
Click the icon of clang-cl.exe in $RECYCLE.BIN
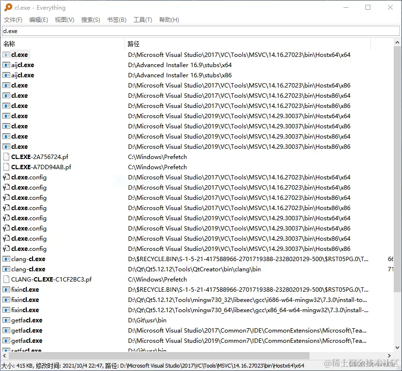coord(6,259)
